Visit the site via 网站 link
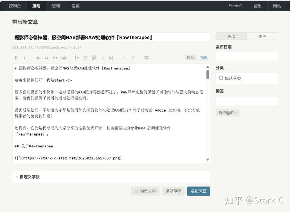 277,6
